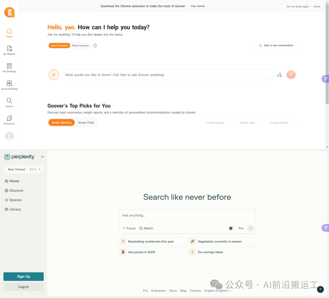Screen dimensions: 329x298
Task: Open the Careers footer link
Action: pos(195,291)
